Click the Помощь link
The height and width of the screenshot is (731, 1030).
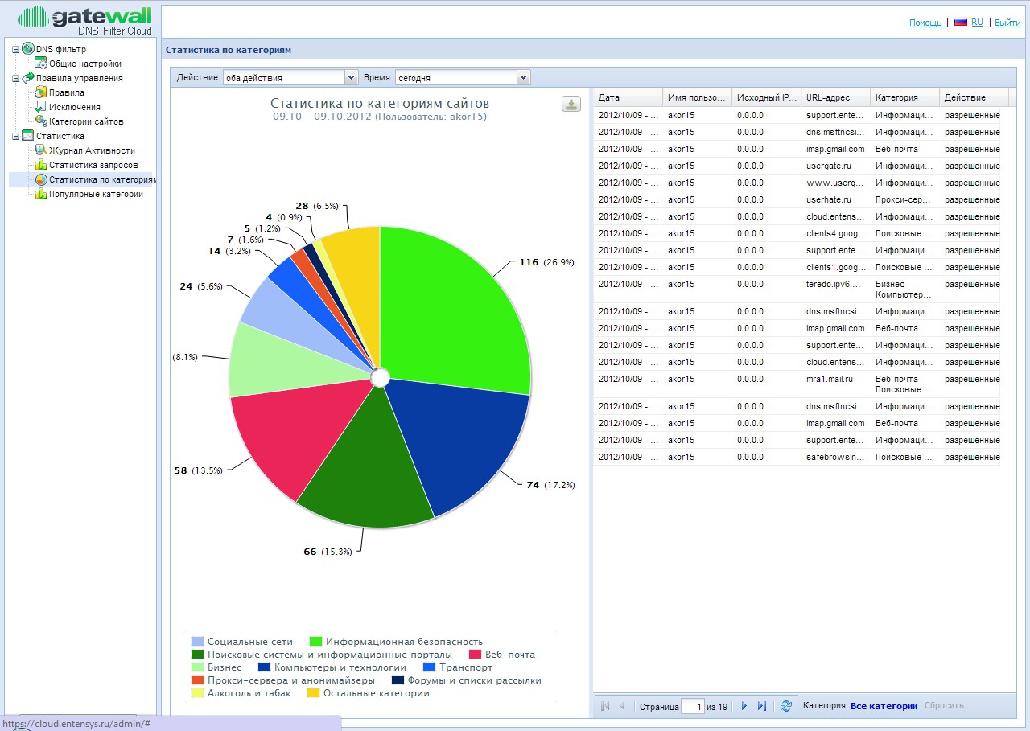tap(925, 23)
